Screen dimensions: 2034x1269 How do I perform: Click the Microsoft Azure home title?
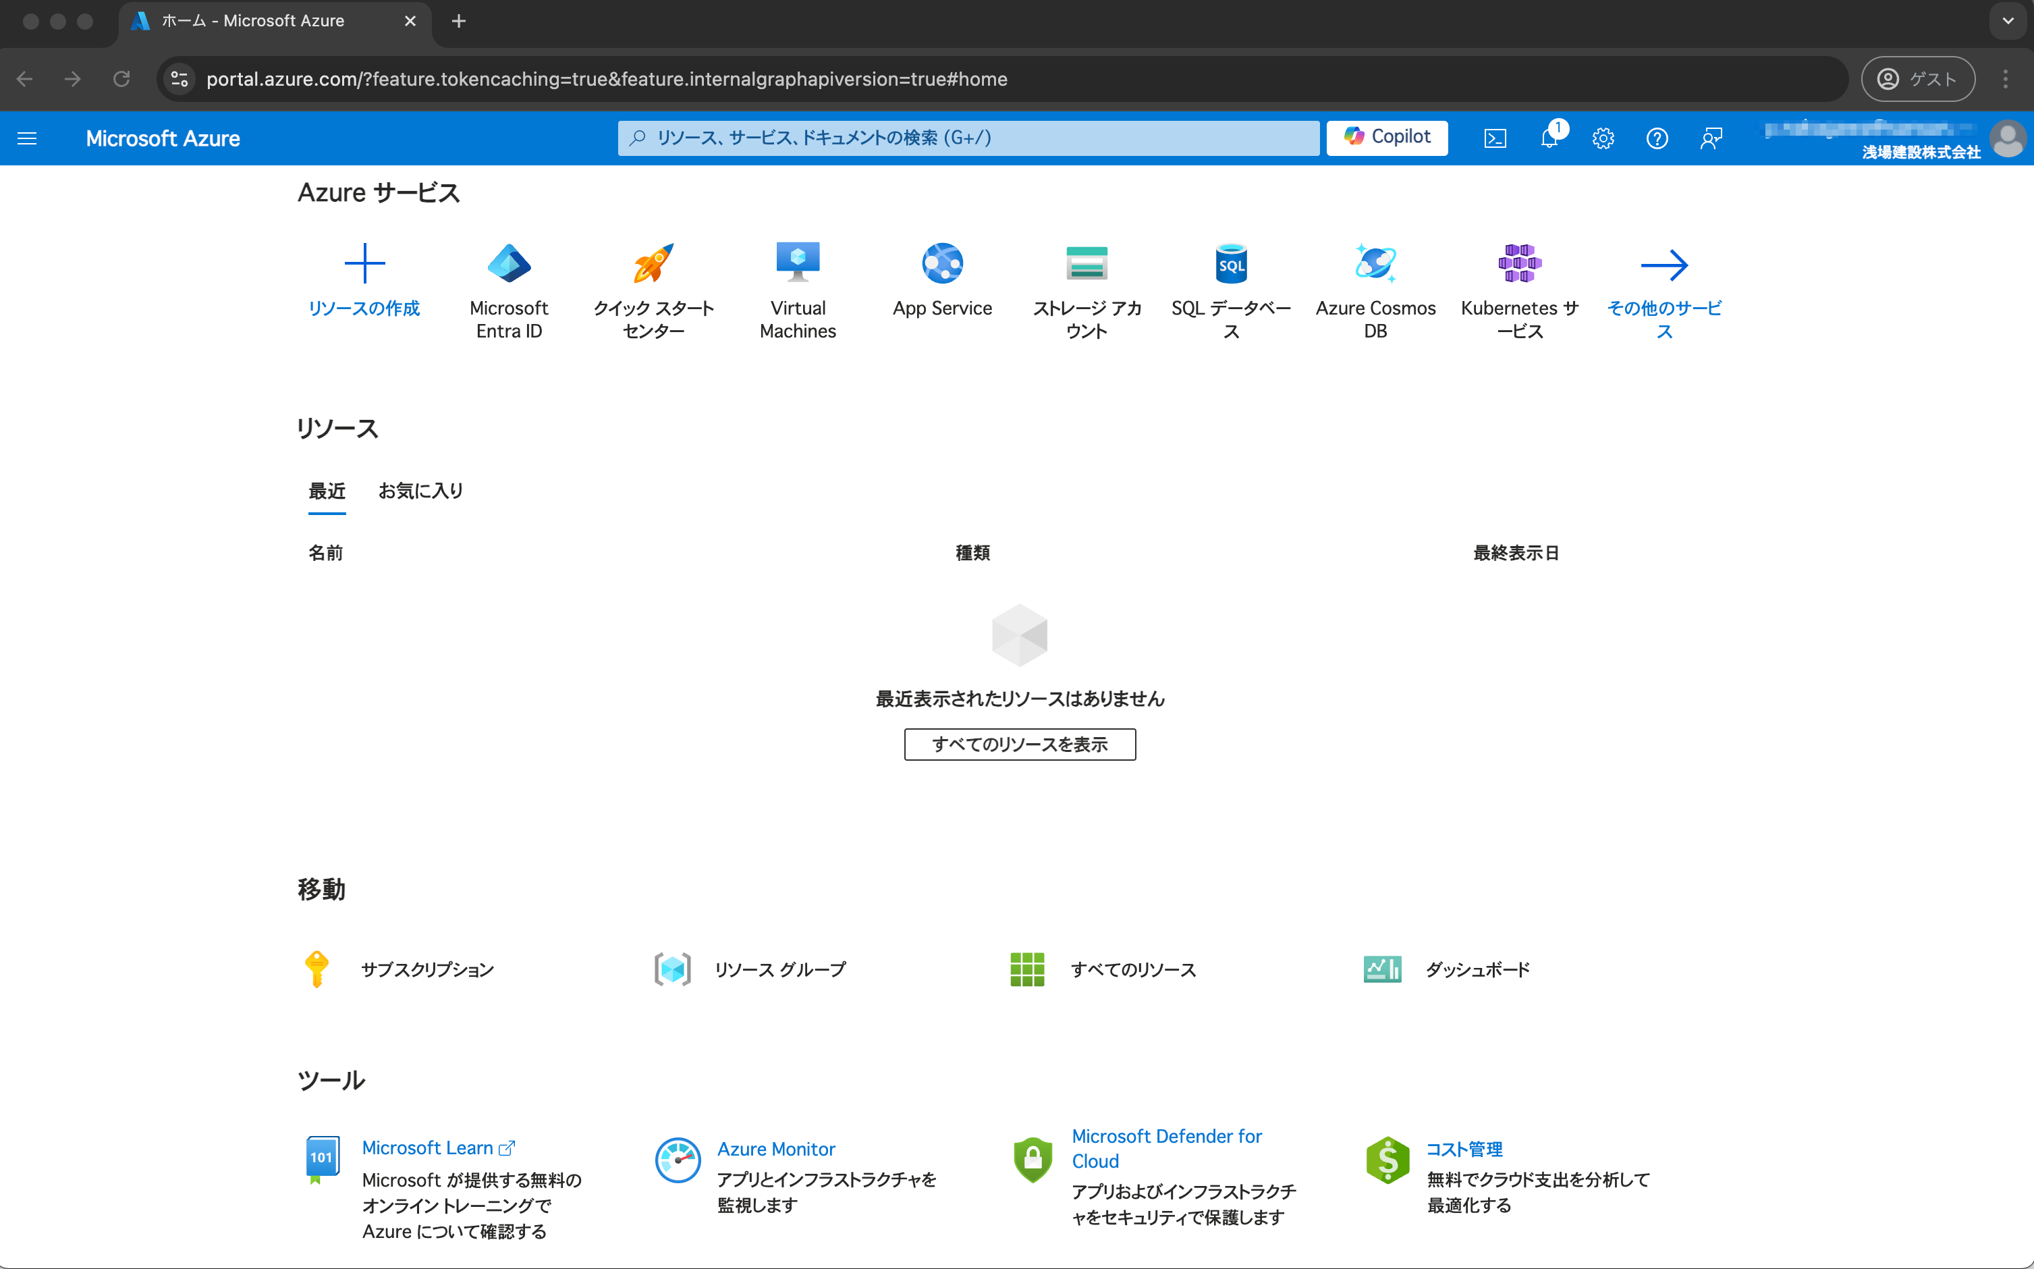[x=163, y=138]
